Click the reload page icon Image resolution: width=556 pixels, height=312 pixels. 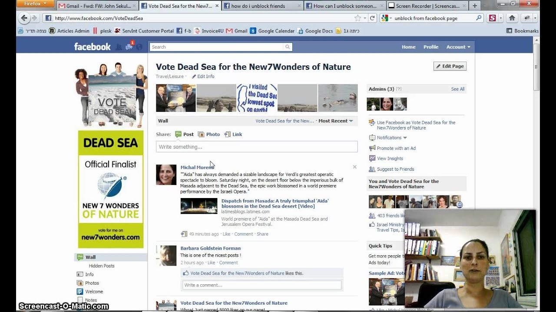point(372,18)
